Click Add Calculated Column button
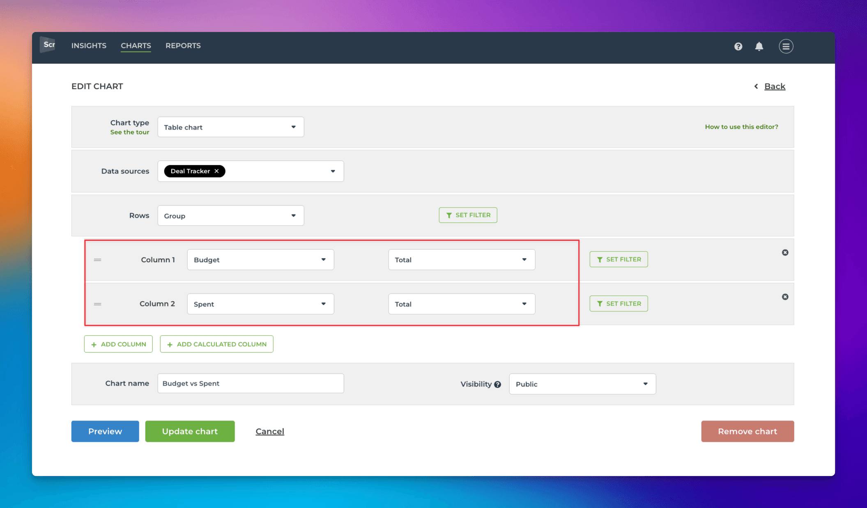 [216, 344]
